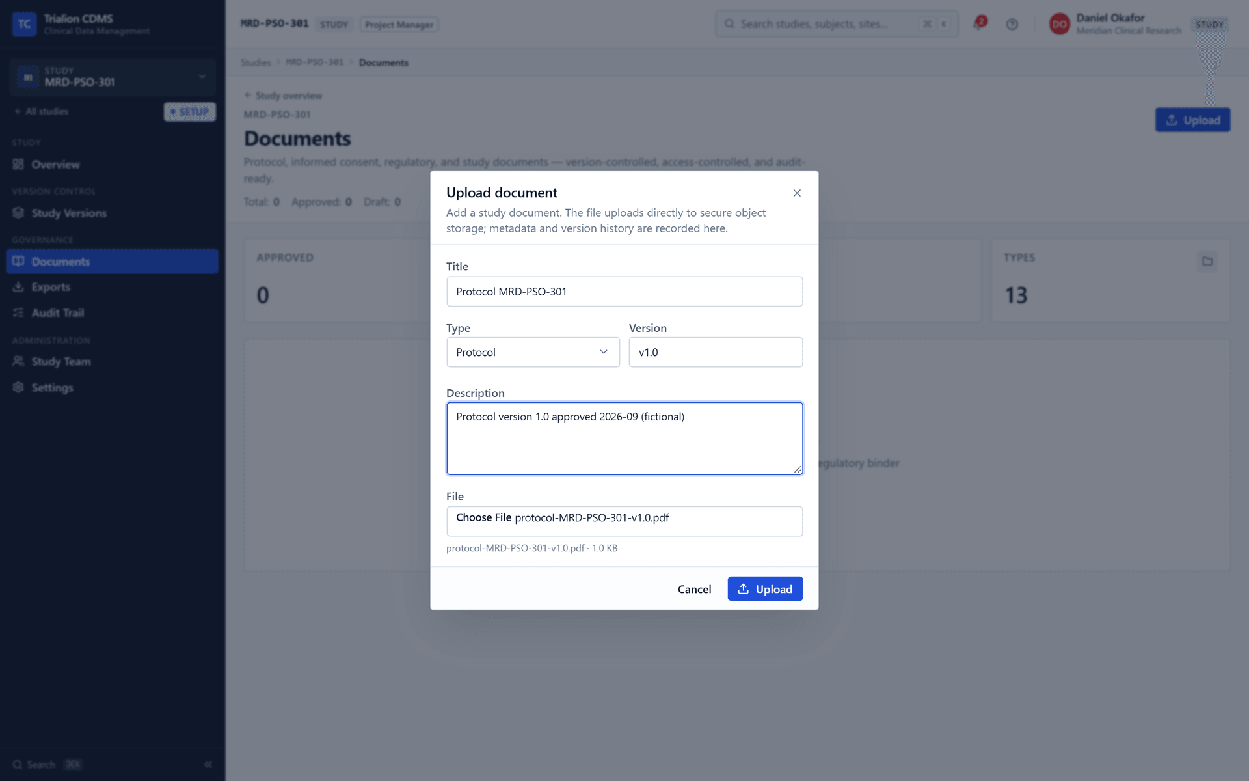Image resolution: width=1249 pixels, height=781 pixels.
Task: Open Exports in the sidebar
Action: click(x=112, y=287)
